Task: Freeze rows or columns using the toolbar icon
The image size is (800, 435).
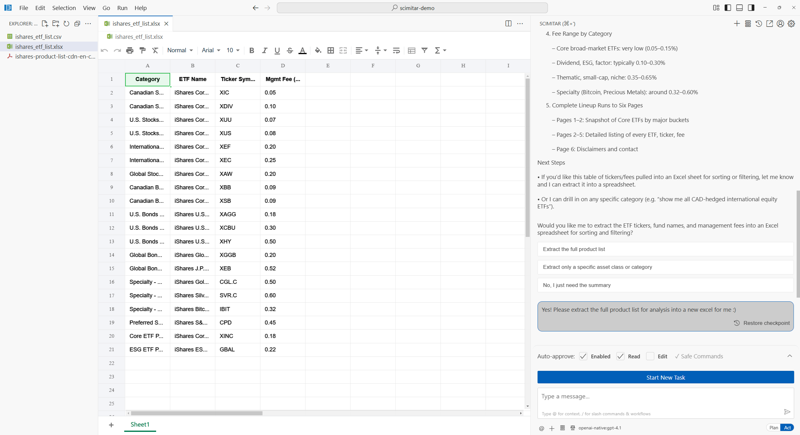Action: [412, 50]
